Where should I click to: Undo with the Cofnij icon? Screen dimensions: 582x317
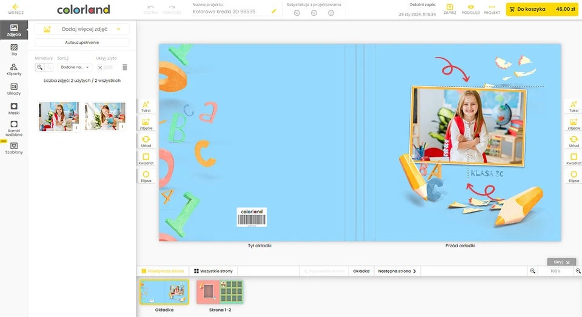[x=150, y=9]
